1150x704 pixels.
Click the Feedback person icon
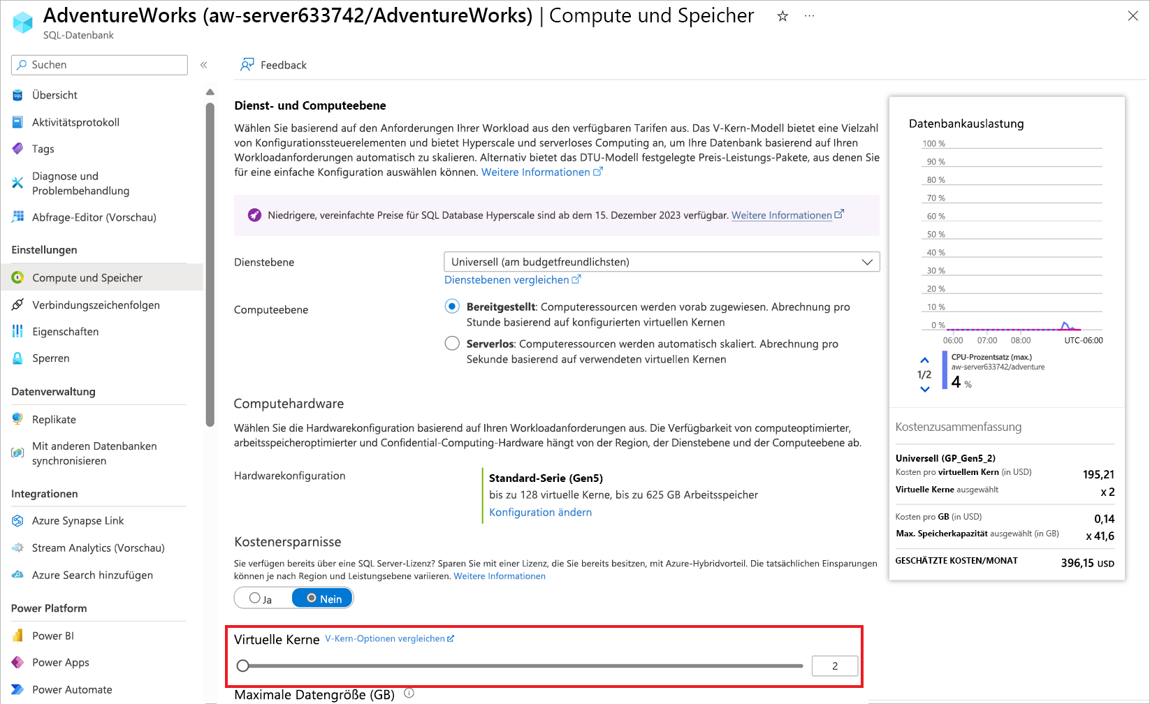(247, 65)
